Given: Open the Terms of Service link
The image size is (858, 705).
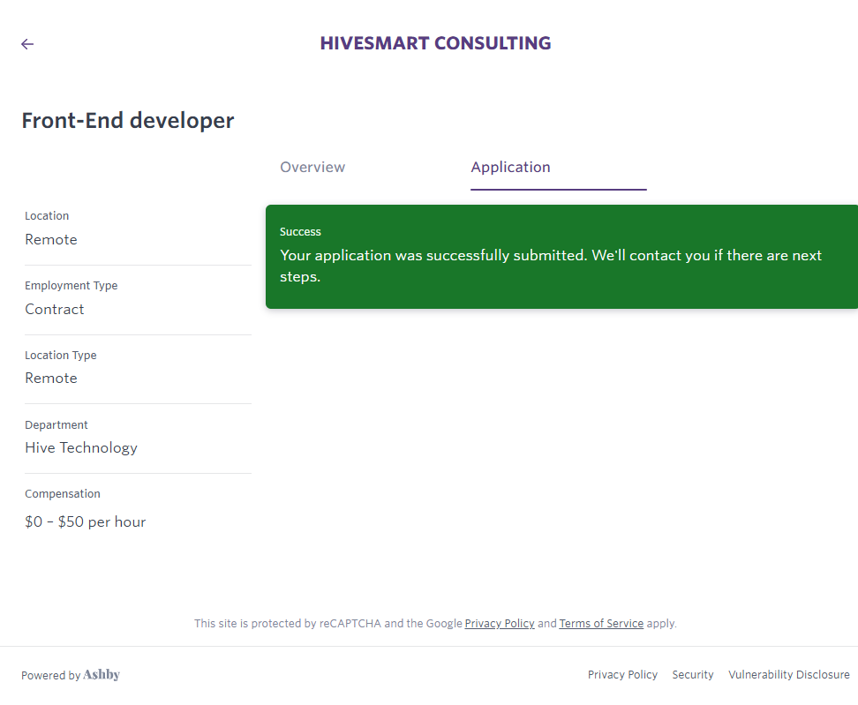Looking at the screenshot, I should pos(601,623).
